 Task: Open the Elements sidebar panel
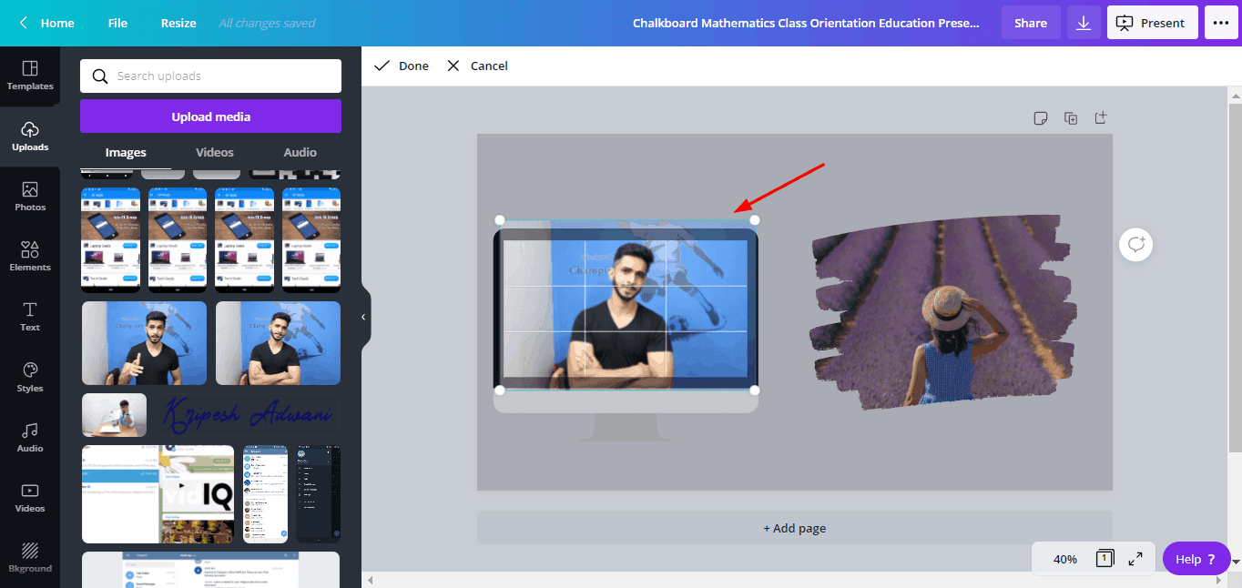[30, 256]
